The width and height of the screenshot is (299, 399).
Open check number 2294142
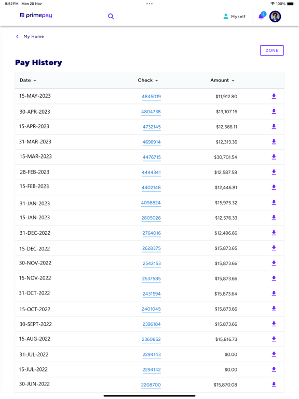[152, 369]
